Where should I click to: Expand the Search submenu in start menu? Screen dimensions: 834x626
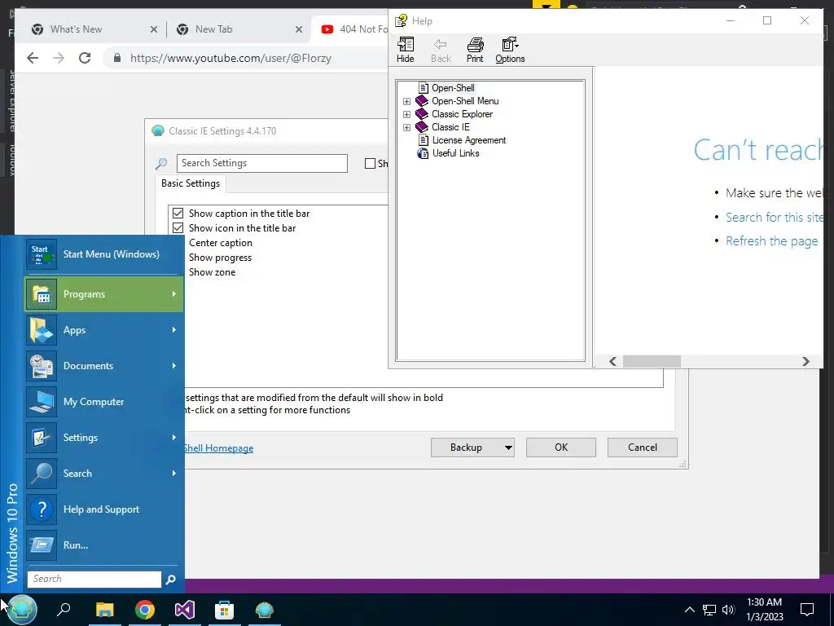coord(104,474)
